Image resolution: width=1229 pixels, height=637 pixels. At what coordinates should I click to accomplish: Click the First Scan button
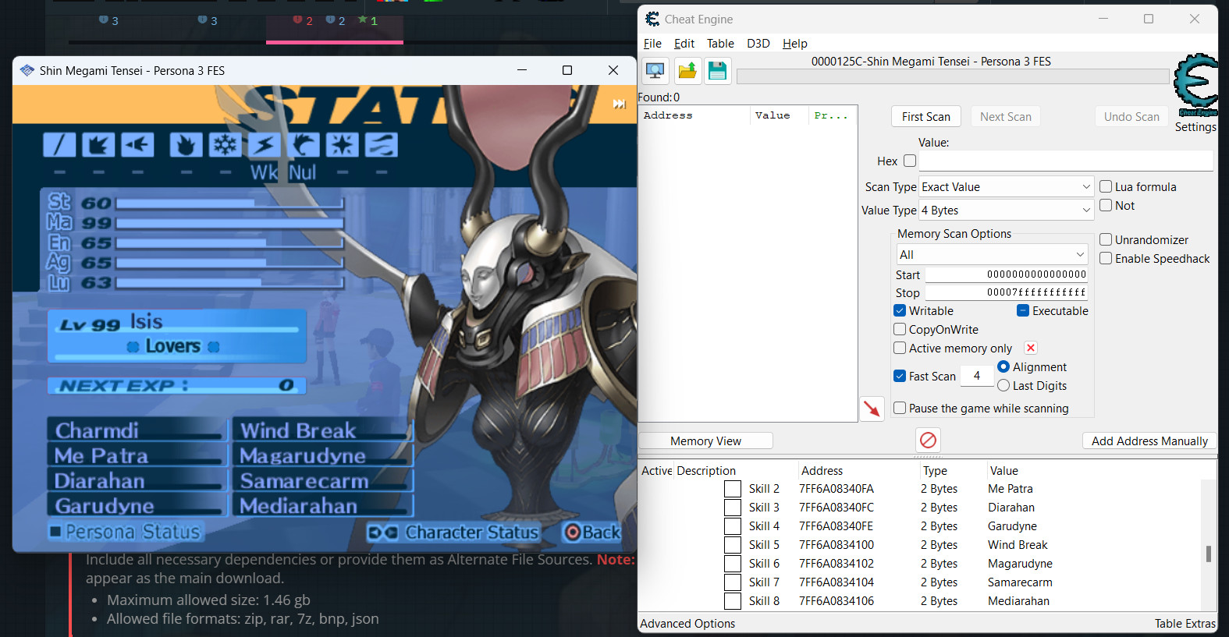pyautogui.click(x=926, y=117)
